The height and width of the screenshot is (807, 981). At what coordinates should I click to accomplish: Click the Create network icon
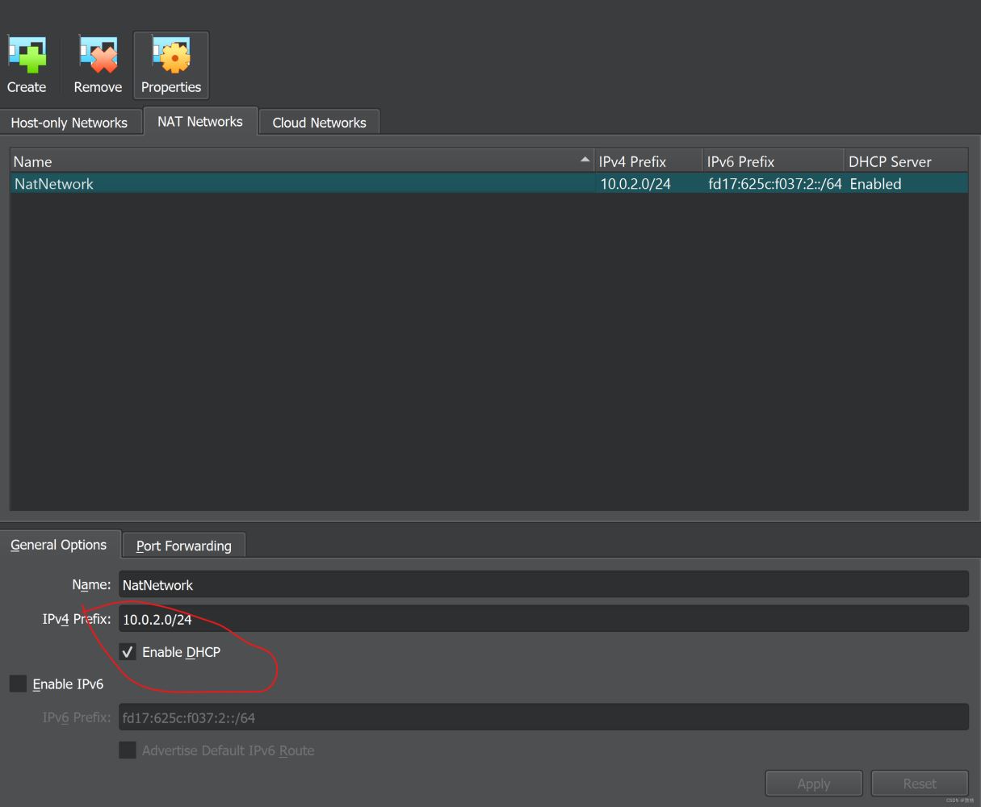pyautogui.click(x=27, y=56)
